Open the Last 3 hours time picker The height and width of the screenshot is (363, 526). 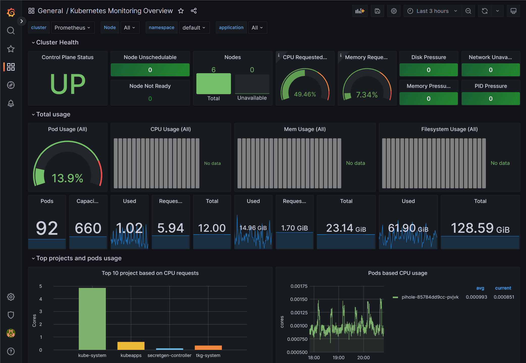(432, 11)
